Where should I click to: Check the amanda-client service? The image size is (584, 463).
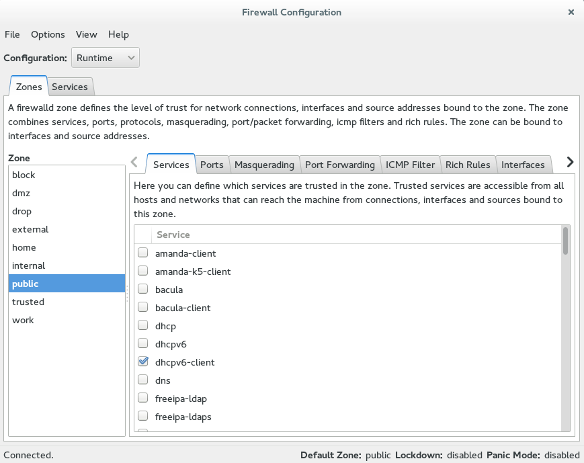[142, 253]
